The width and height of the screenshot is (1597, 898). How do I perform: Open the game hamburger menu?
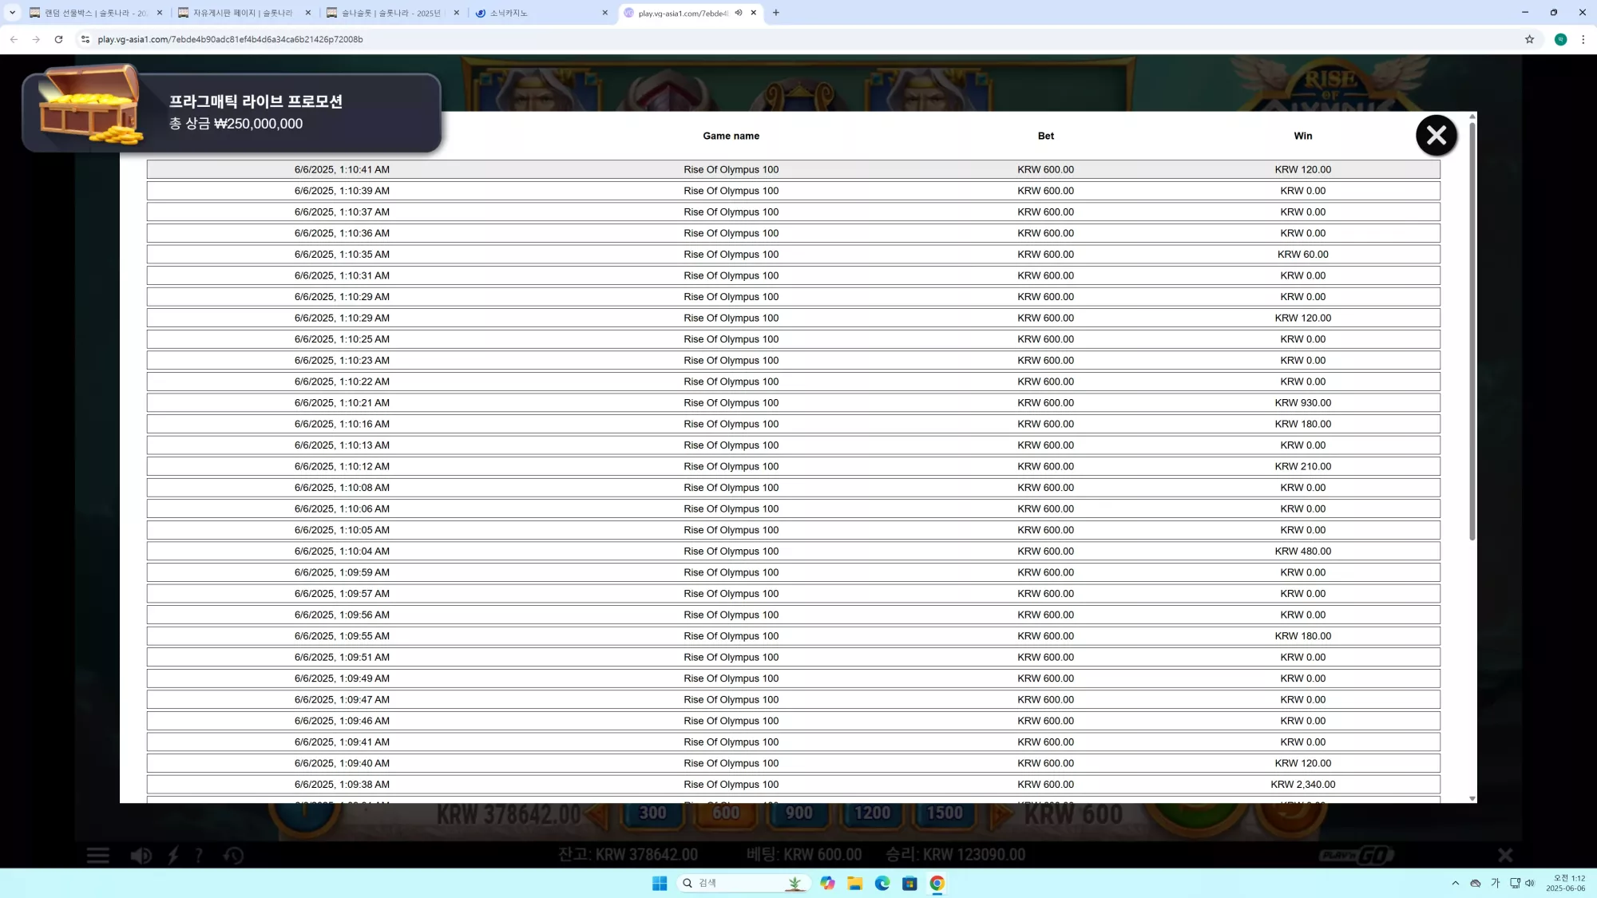(98, 856)
